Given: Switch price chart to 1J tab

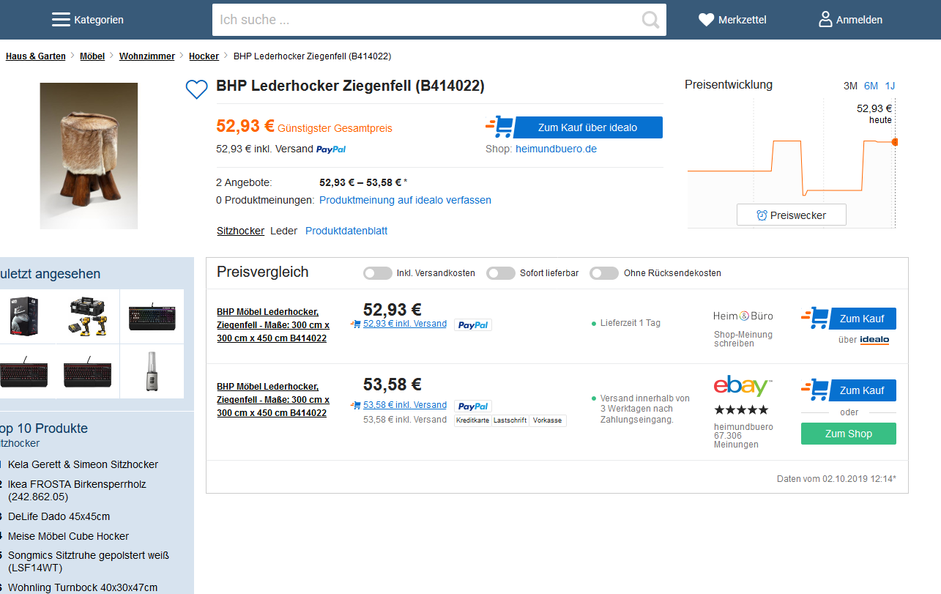Looking at the screenshot, I should point(890,86).
